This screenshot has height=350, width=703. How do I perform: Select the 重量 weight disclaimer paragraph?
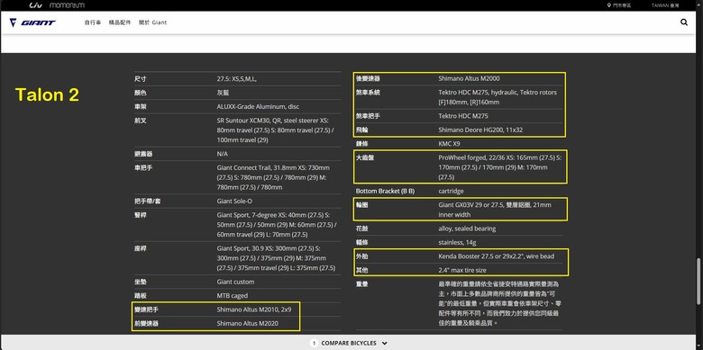[x=500, y=303]
